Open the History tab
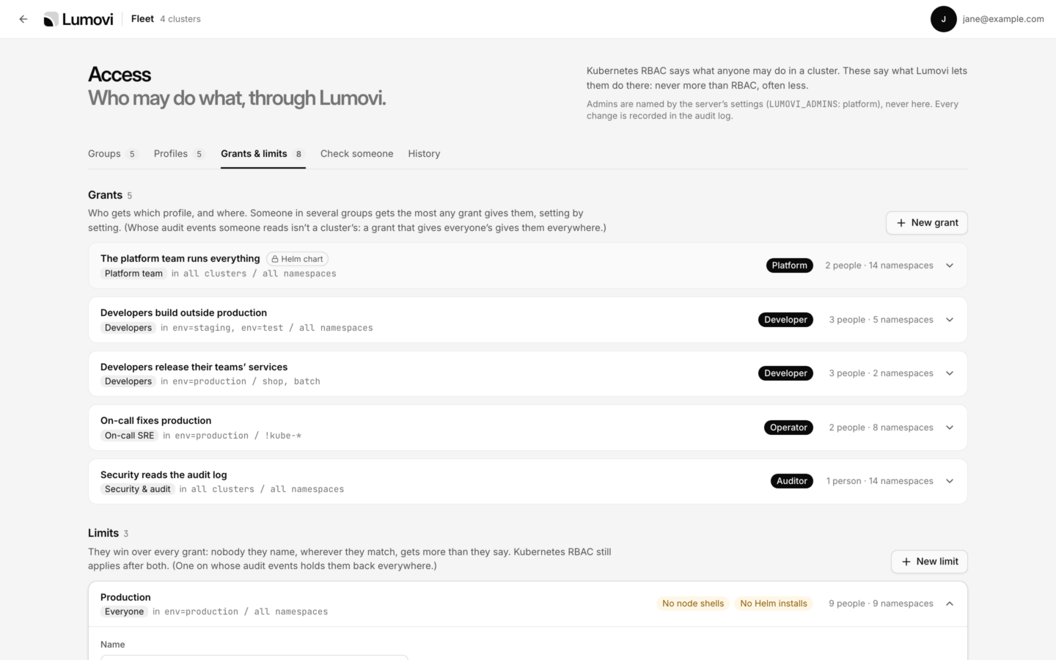The height and width of the screenshot is (660, 1056). pyautogui.click(x=424, y=154)
